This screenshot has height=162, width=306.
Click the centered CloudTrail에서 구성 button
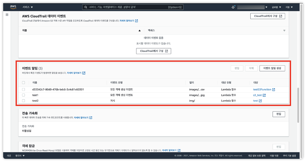(x=154, y=51)
